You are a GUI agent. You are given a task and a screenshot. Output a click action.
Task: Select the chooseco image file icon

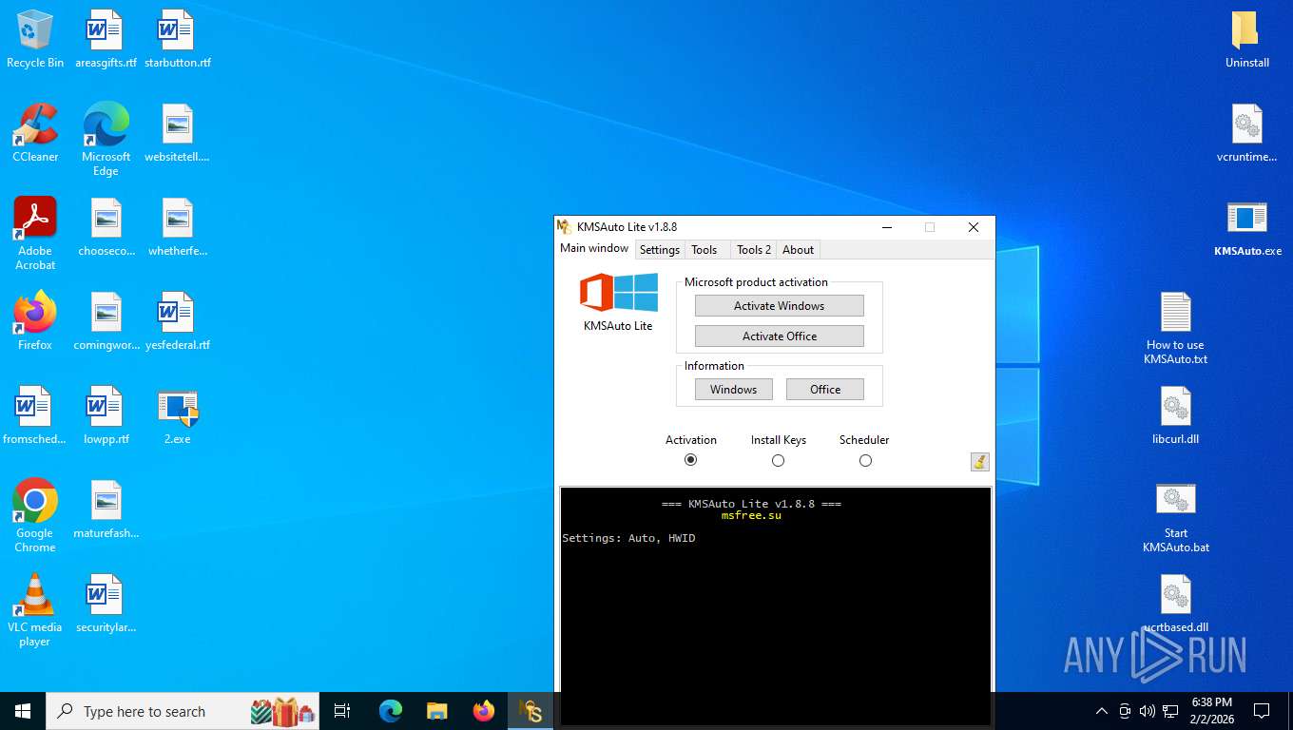(x=106, y=227)
